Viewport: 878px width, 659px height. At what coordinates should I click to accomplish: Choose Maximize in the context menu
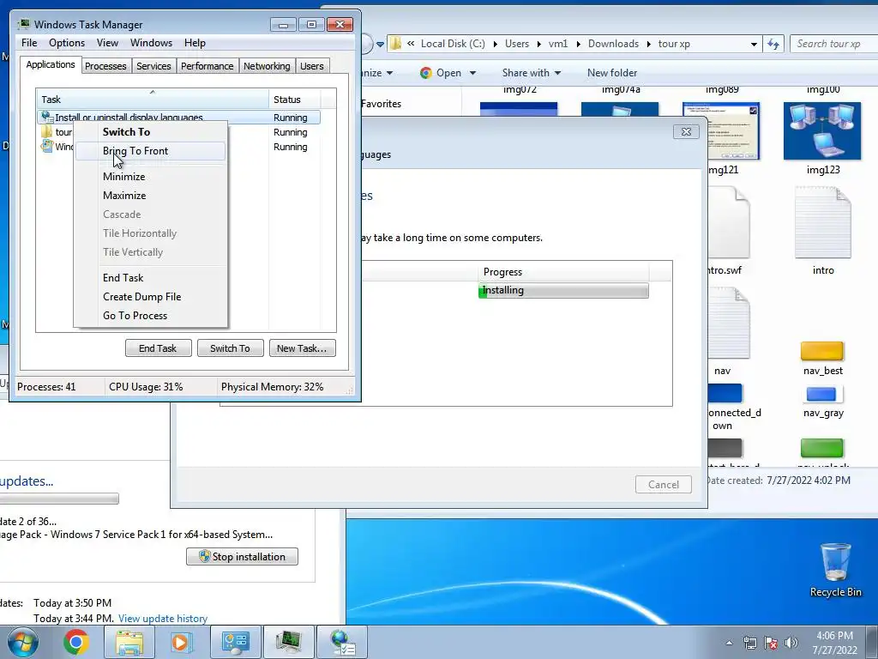pyautogui.click(x=150, y=196)
